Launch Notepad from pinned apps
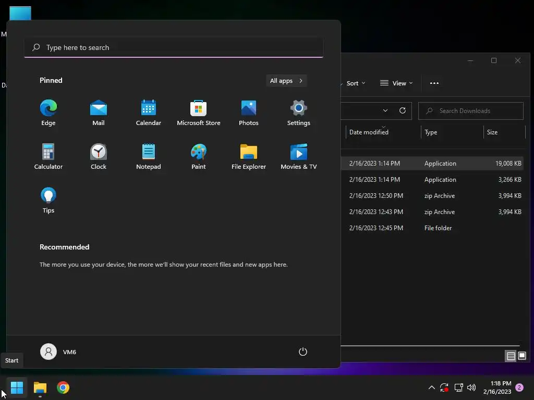The height and width of the screenshot is (400, 534). (x=149, y=156)
